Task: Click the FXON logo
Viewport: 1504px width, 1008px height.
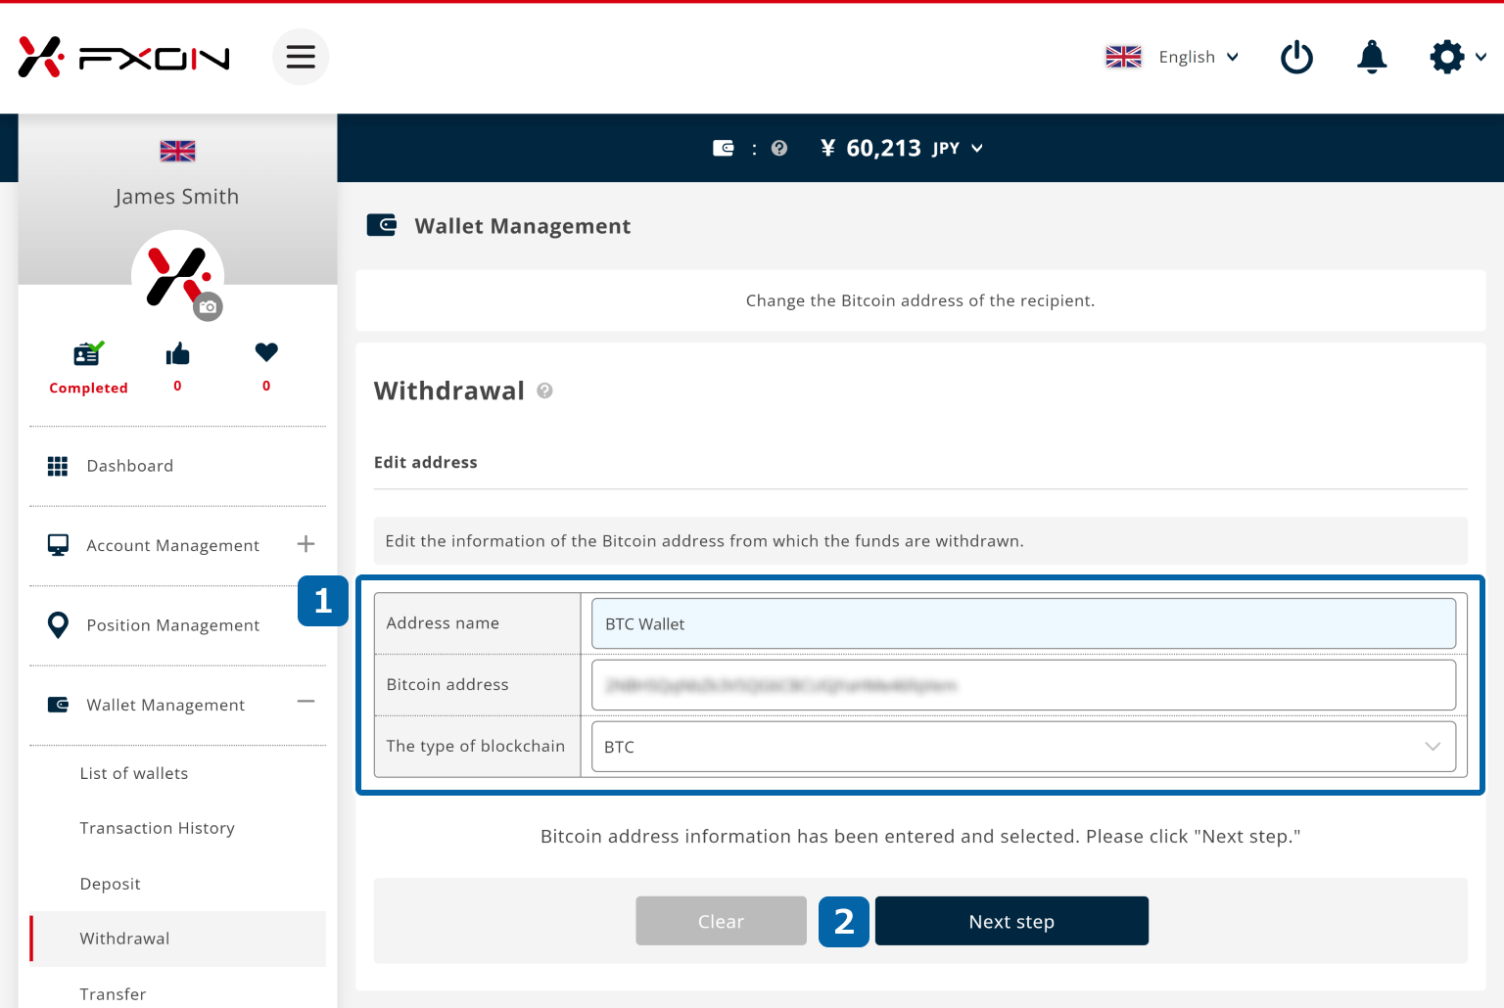Action: point(123,57)
